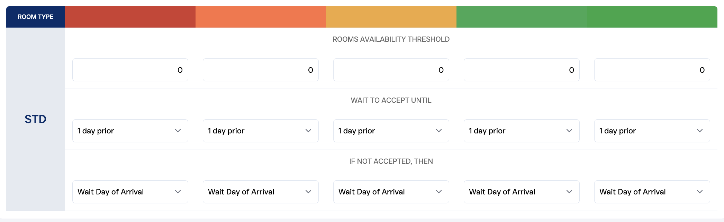The height and width of the screenshot is (222, 724).
Task: Click availability threshold field under yellow column
Action: (391, 70)
